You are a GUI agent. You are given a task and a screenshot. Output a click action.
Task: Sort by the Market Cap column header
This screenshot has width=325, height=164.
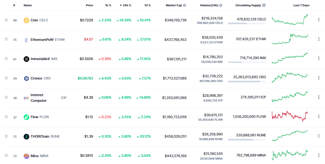pyautogui.click(x=174, y=5)
